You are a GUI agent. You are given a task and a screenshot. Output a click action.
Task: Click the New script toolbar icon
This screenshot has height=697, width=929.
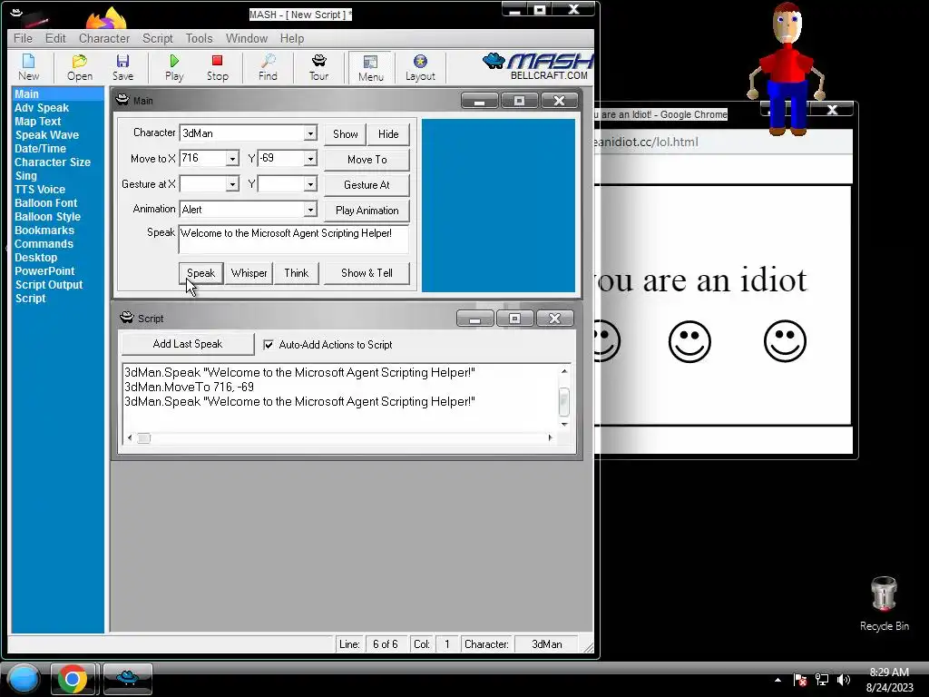28,67
